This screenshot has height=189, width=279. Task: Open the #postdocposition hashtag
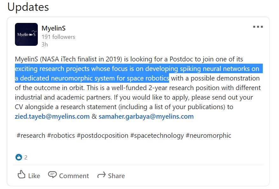[x=103, y=136]
